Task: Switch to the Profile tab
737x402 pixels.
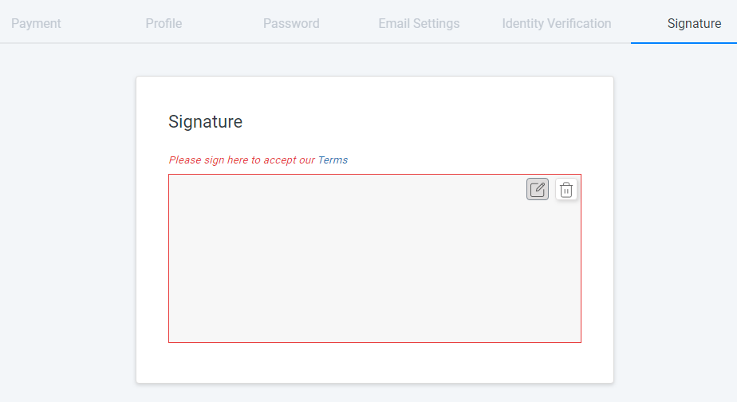Action: [x=164, y=23]
